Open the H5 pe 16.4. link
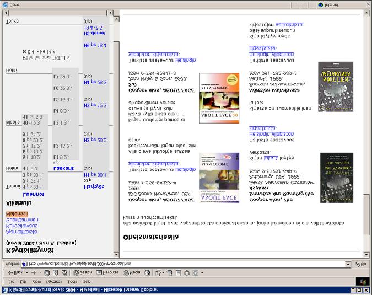The width and height of the screenshot is (372, 295). point(95,45)
